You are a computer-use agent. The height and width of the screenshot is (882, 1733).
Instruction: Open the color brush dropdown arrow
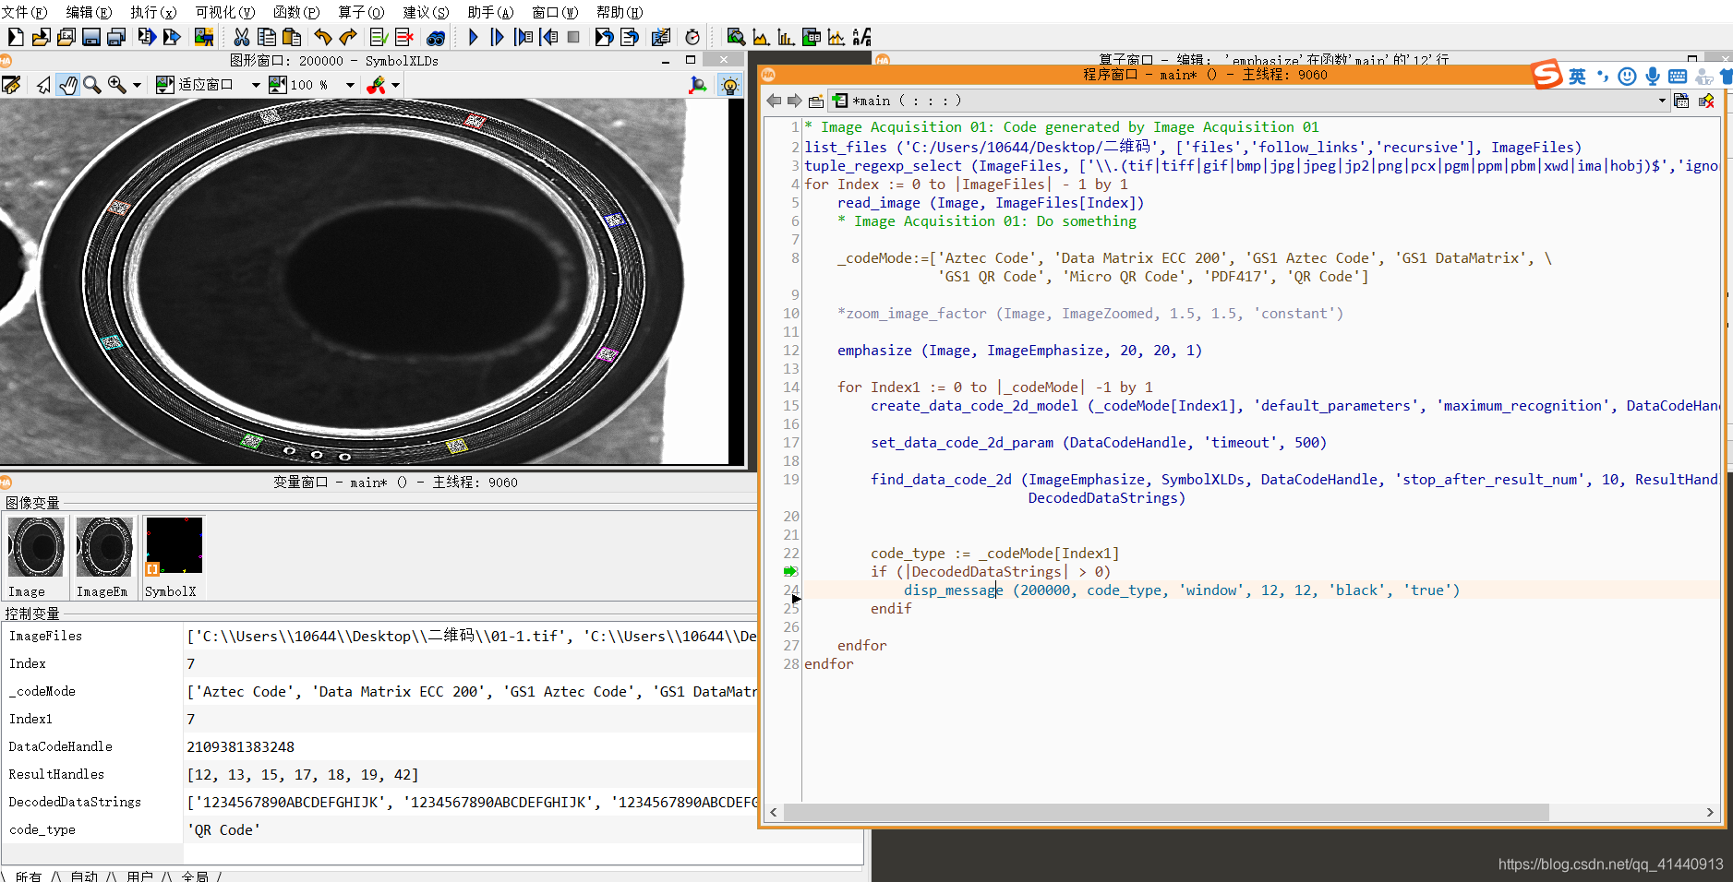pos(395,85)
